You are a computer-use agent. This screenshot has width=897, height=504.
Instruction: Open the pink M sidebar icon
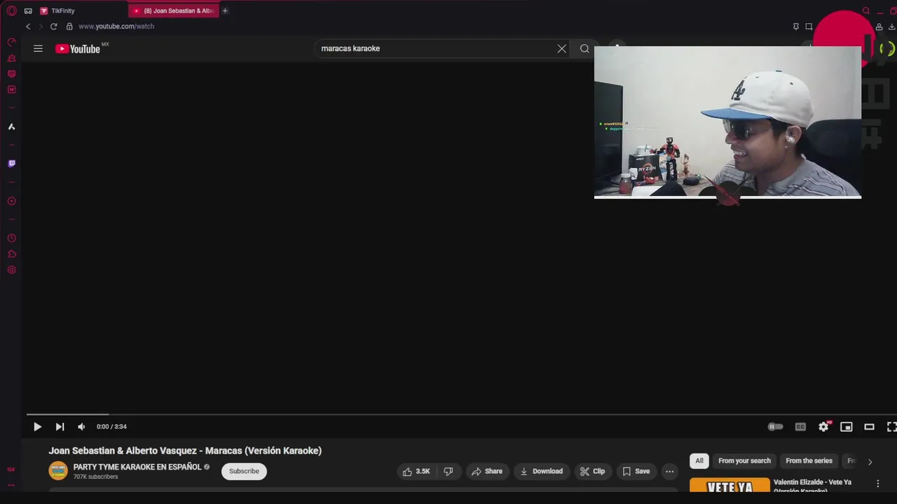pos(11,90)
